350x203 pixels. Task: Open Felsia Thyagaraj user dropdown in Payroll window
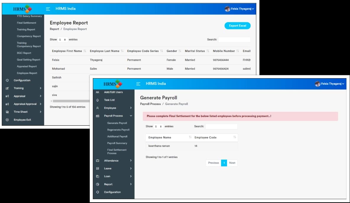point(330,84)
